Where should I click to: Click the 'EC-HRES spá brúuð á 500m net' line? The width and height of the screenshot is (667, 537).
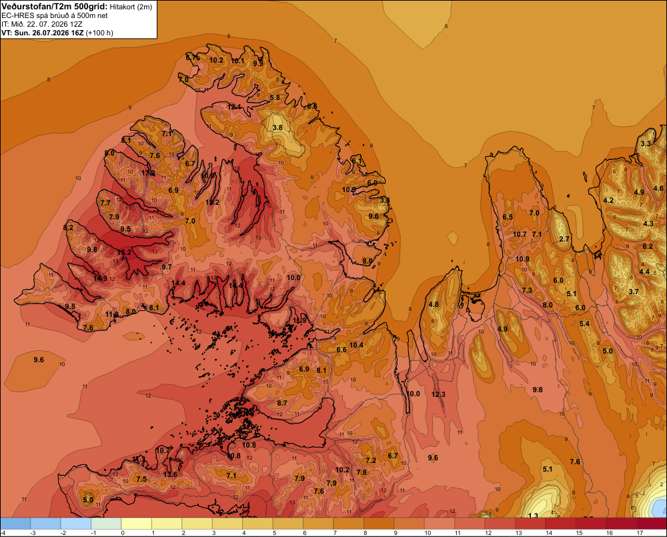[55, 16]
